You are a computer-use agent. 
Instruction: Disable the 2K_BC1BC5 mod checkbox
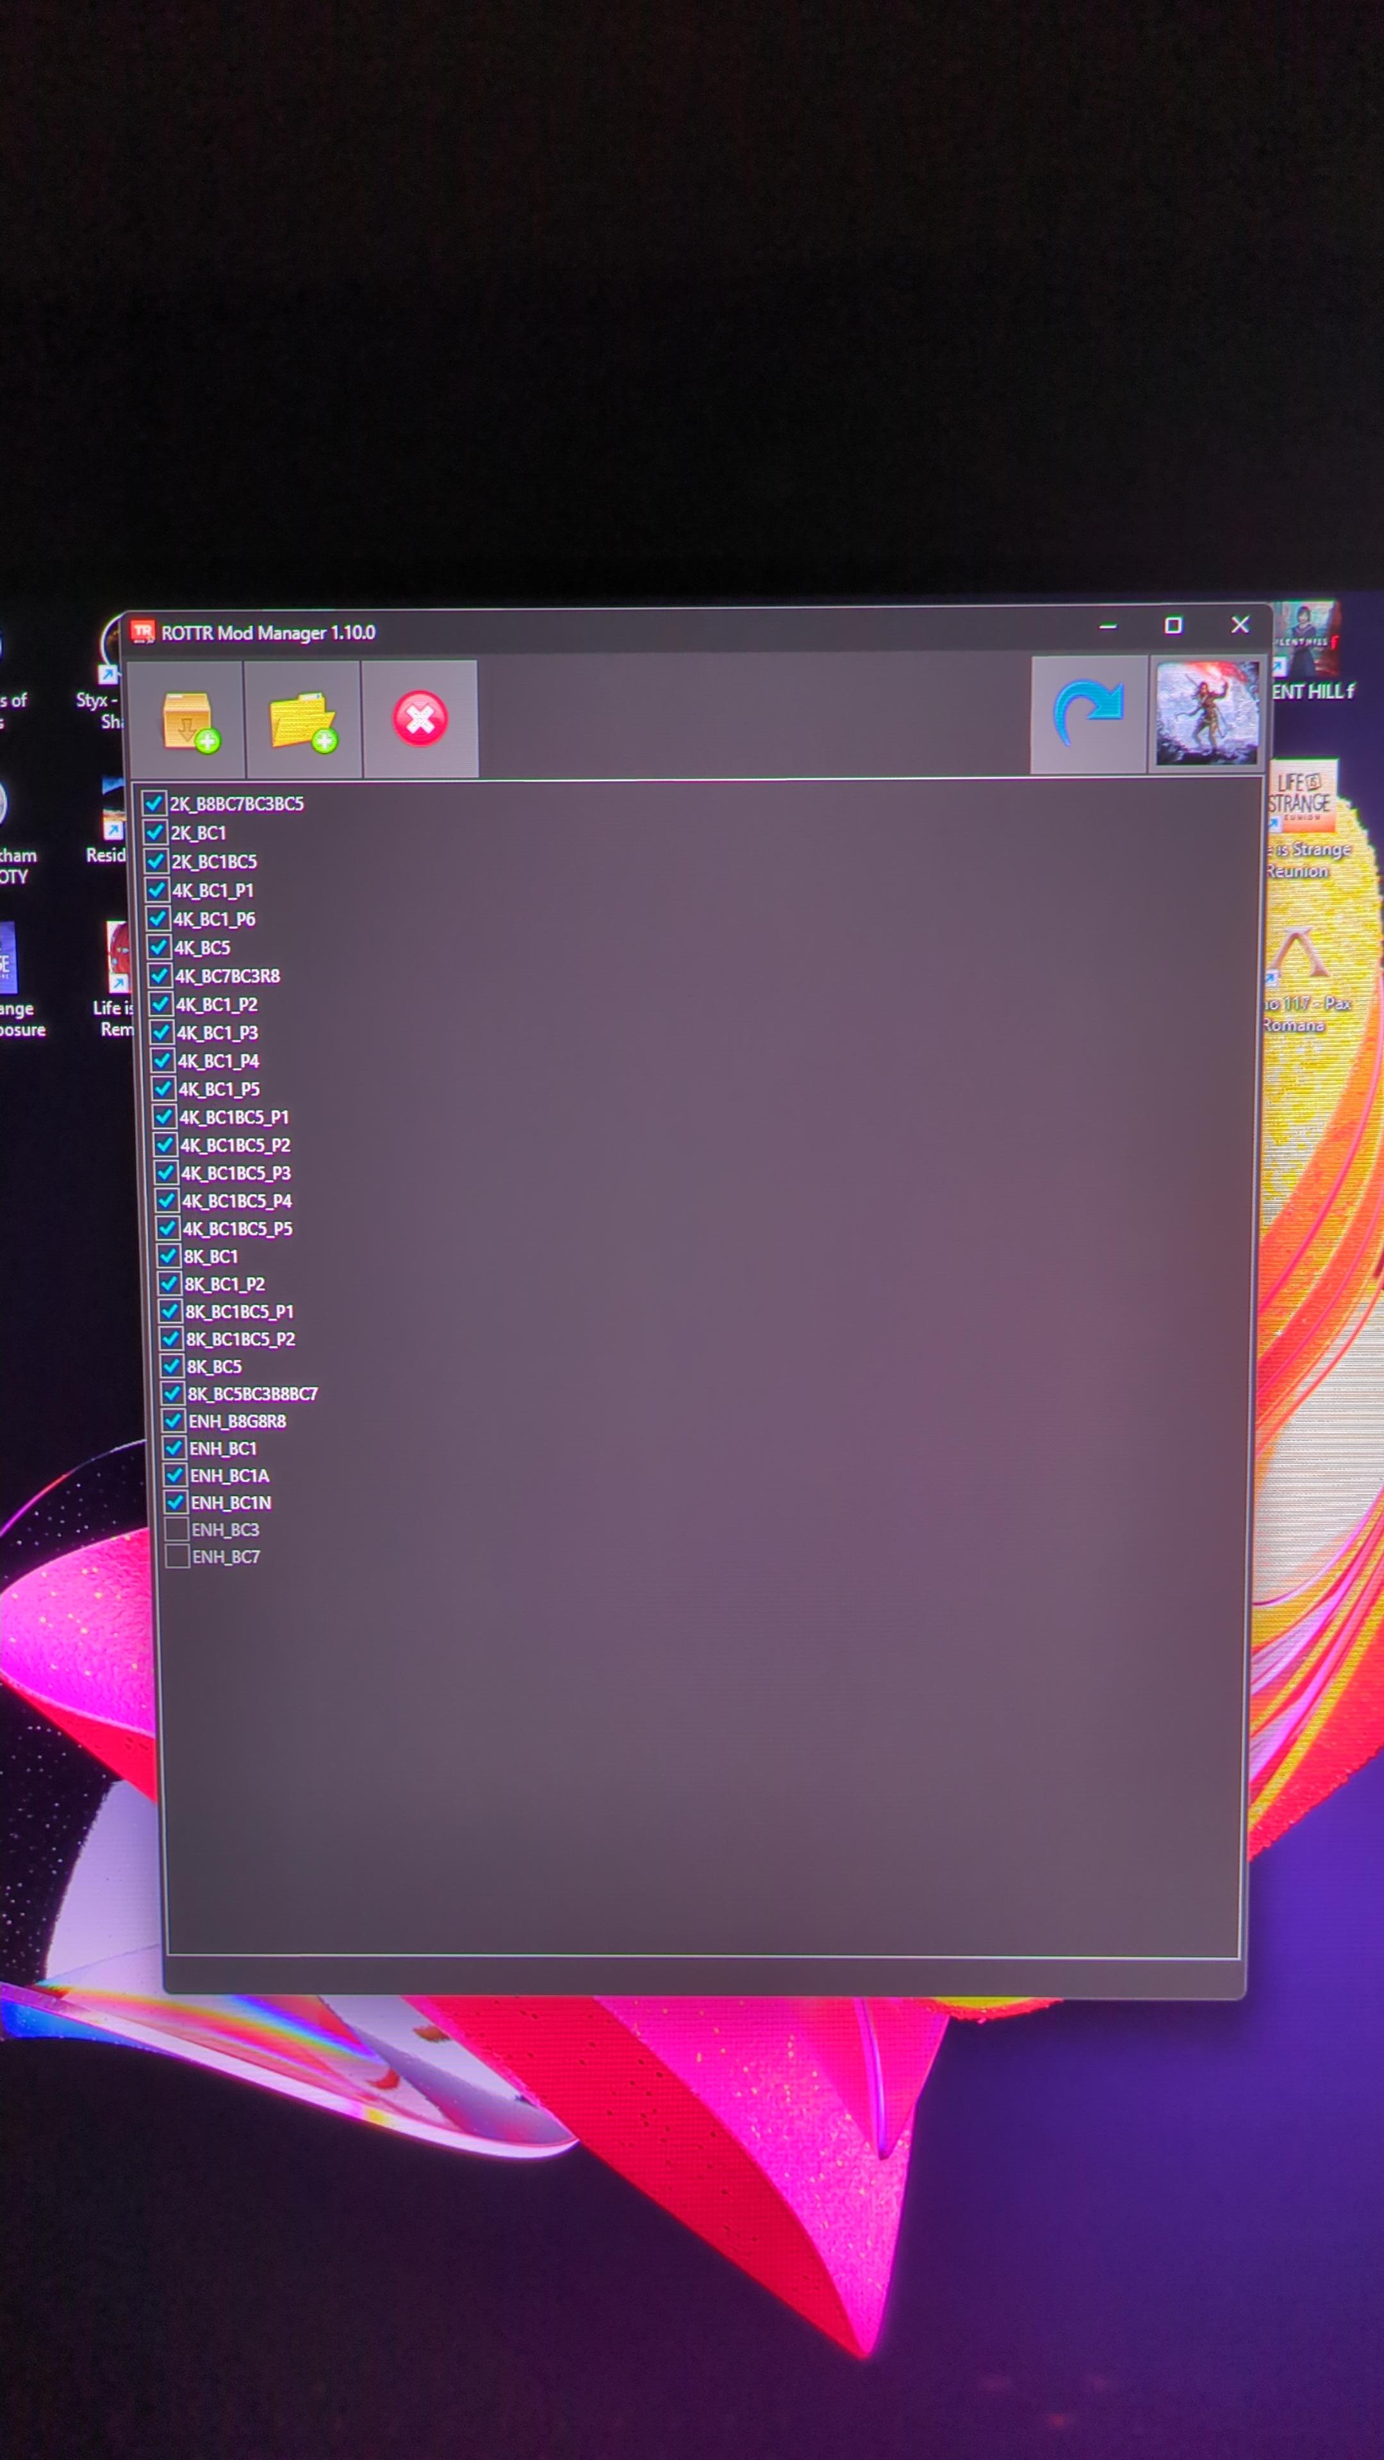156,860
